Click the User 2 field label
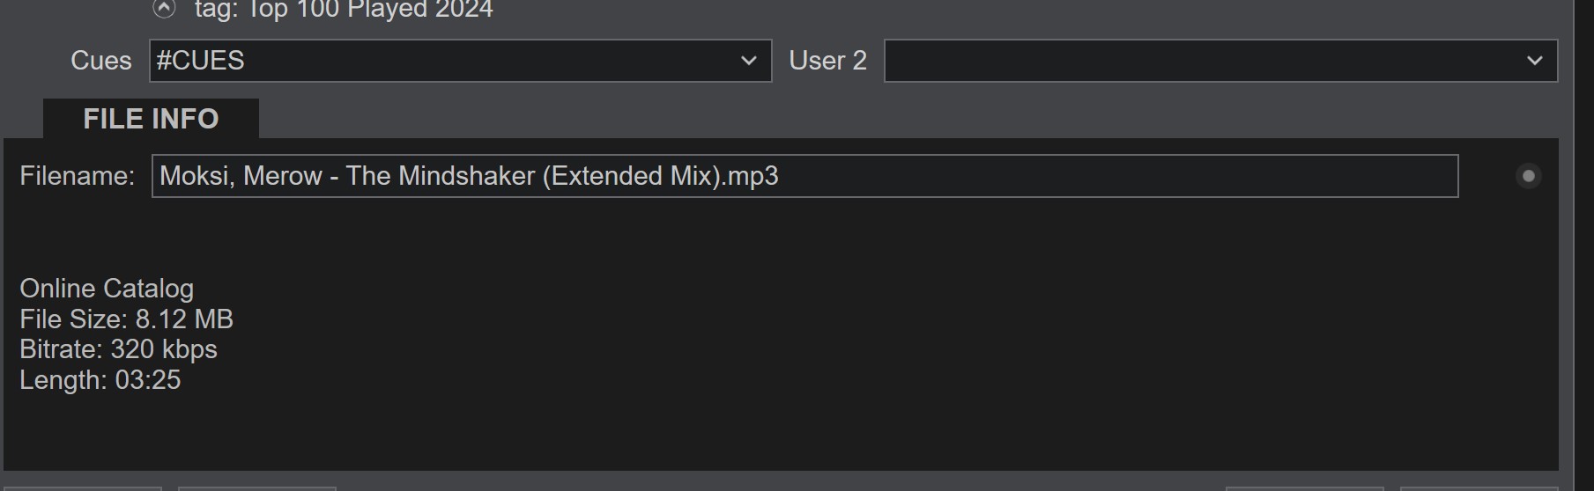The image size is (1594, 491). tap(827, 61)
